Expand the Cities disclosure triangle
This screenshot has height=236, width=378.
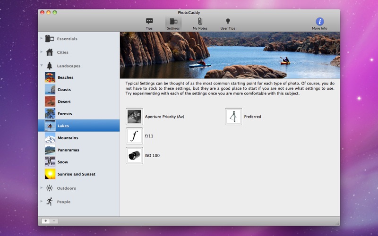pyautogui.click(x=42, y=52)
